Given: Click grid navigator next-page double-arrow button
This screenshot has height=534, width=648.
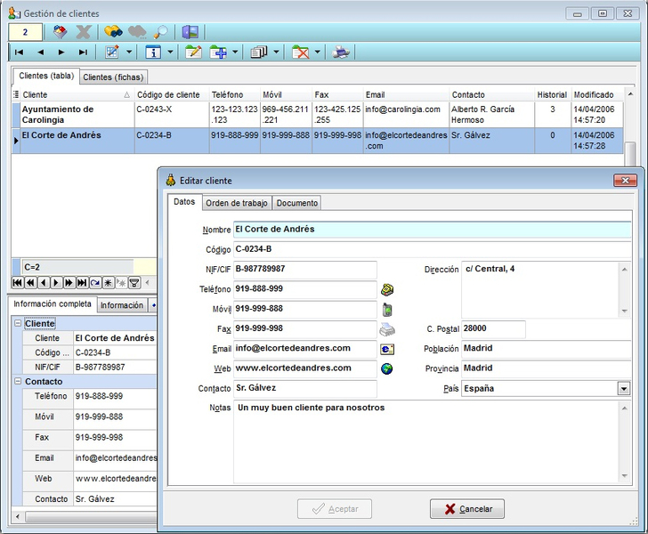Looking at the screenshot, I should [x=69, y=283].
